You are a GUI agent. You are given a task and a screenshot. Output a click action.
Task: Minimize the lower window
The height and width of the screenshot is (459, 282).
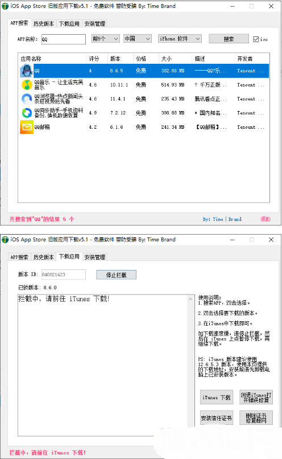[x=233, y=240]
